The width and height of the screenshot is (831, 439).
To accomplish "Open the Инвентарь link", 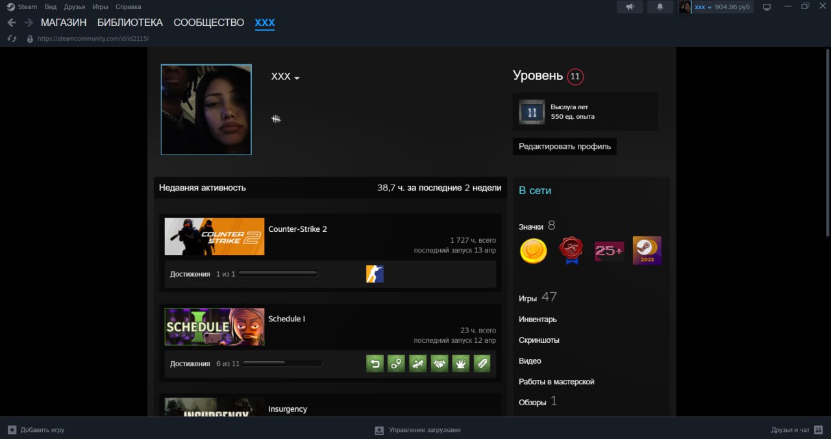I will click(538, 320).
